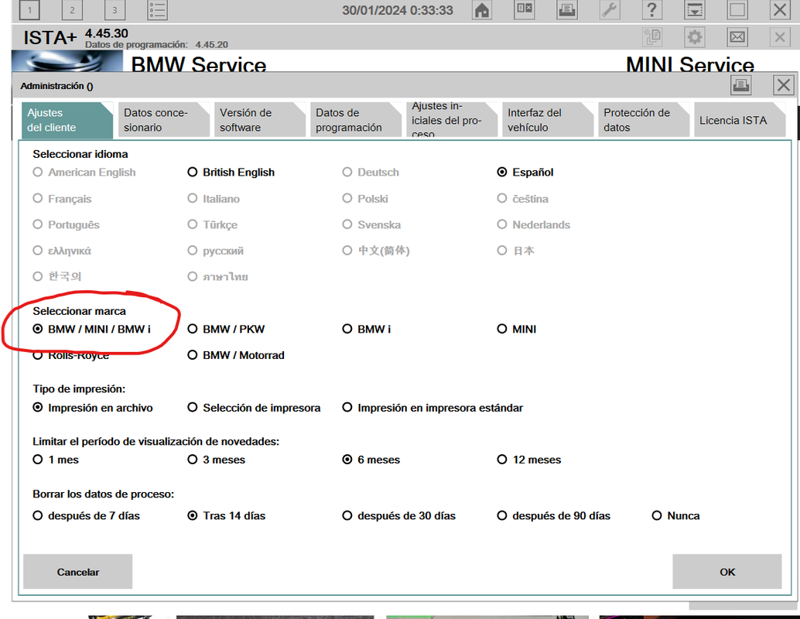Select Español language option

click(525, 172)
